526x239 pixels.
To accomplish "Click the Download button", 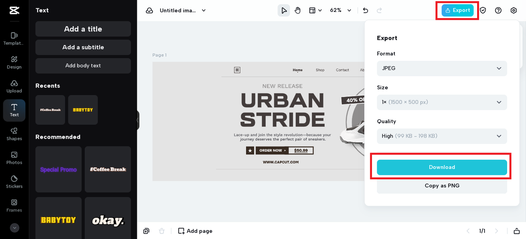I will [x=442, y=167].
